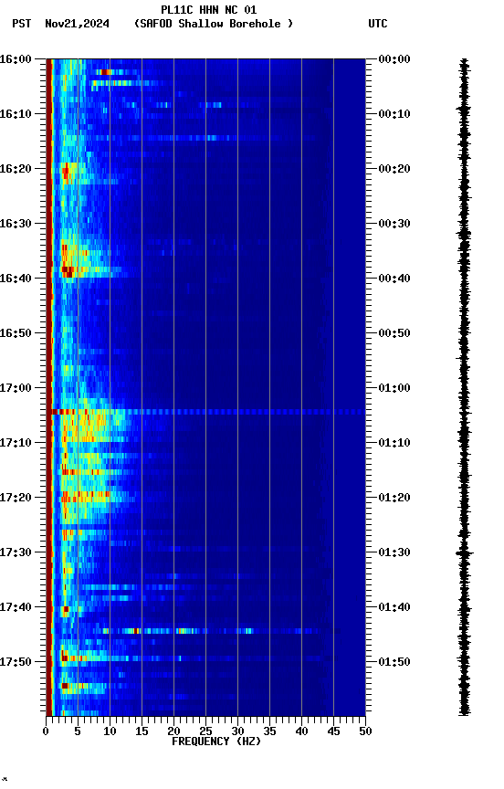Viewport: 504px width, 789px height.
Task: Click the 16:10 PST time label
Action: tap(16, 114)
